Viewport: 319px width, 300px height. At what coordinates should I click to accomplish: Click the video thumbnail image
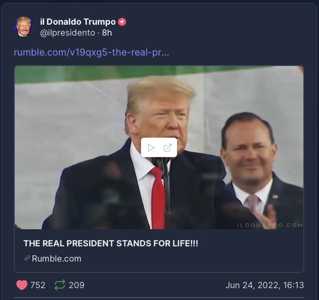pos(159,148)
